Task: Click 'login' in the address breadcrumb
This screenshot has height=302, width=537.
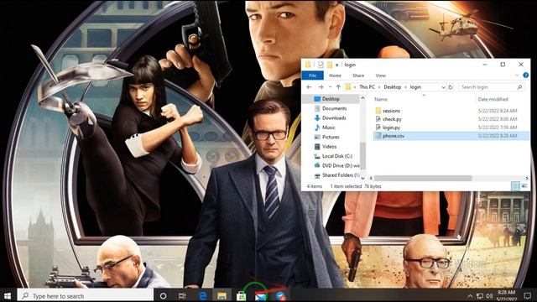Action: 415,87
